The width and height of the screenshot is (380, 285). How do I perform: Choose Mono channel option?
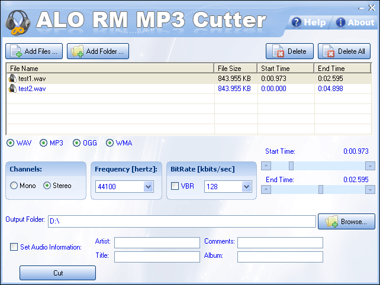click(x=14, y=186)
